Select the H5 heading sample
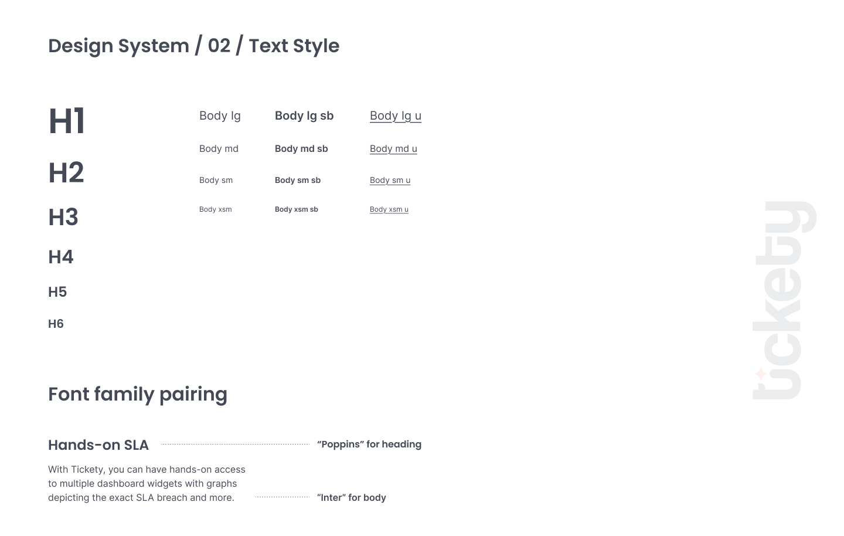844x536 pixels. (x=57, y=292)
